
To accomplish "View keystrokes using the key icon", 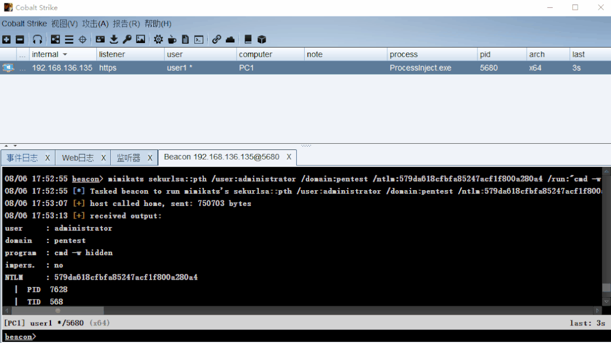I will click(x=127, y=39).
